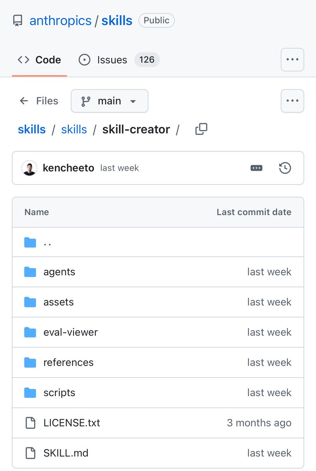Navigate to the parent directory row

(x=47, y=243)
